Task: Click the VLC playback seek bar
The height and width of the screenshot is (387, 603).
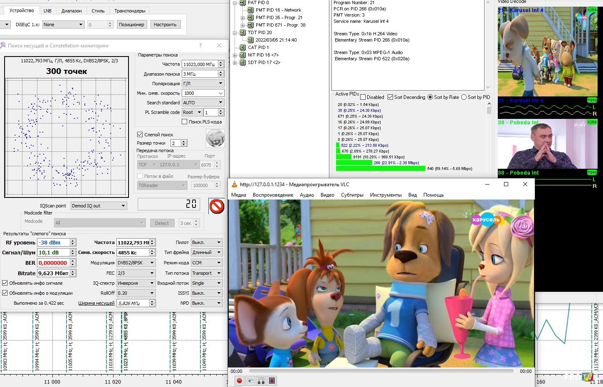Action: click(x=381, y=371)
